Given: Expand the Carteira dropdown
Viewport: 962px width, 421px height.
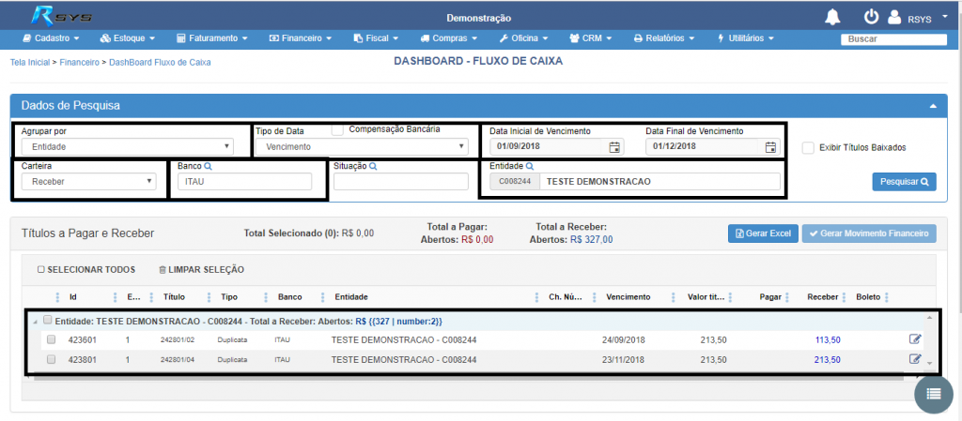Looking at the screenshot, I should [x=88, y=181].
